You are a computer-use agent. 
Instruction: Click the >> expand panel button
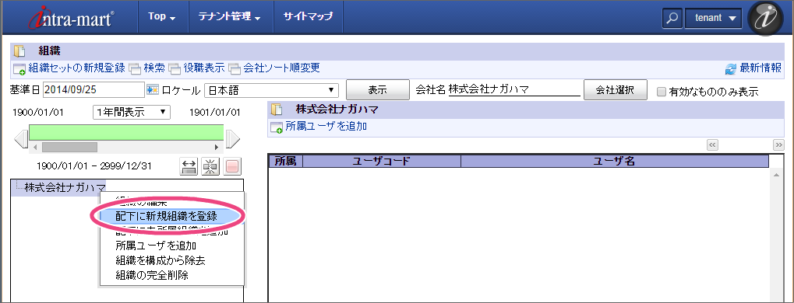pos(779,145)
